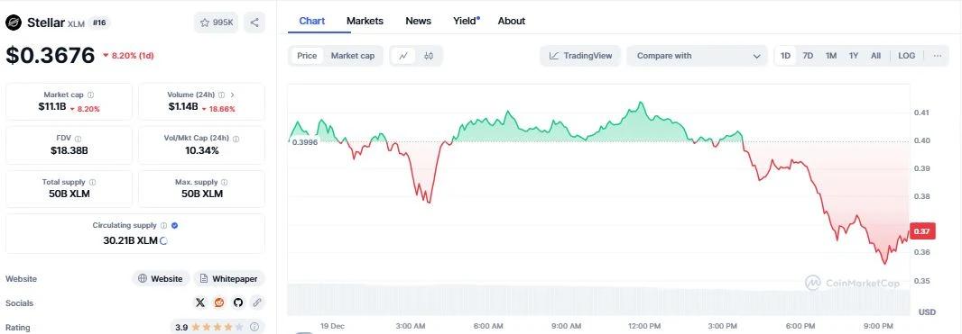Open the chart more options menu
The image size is (962, 334).
click(x=938, y=56)
